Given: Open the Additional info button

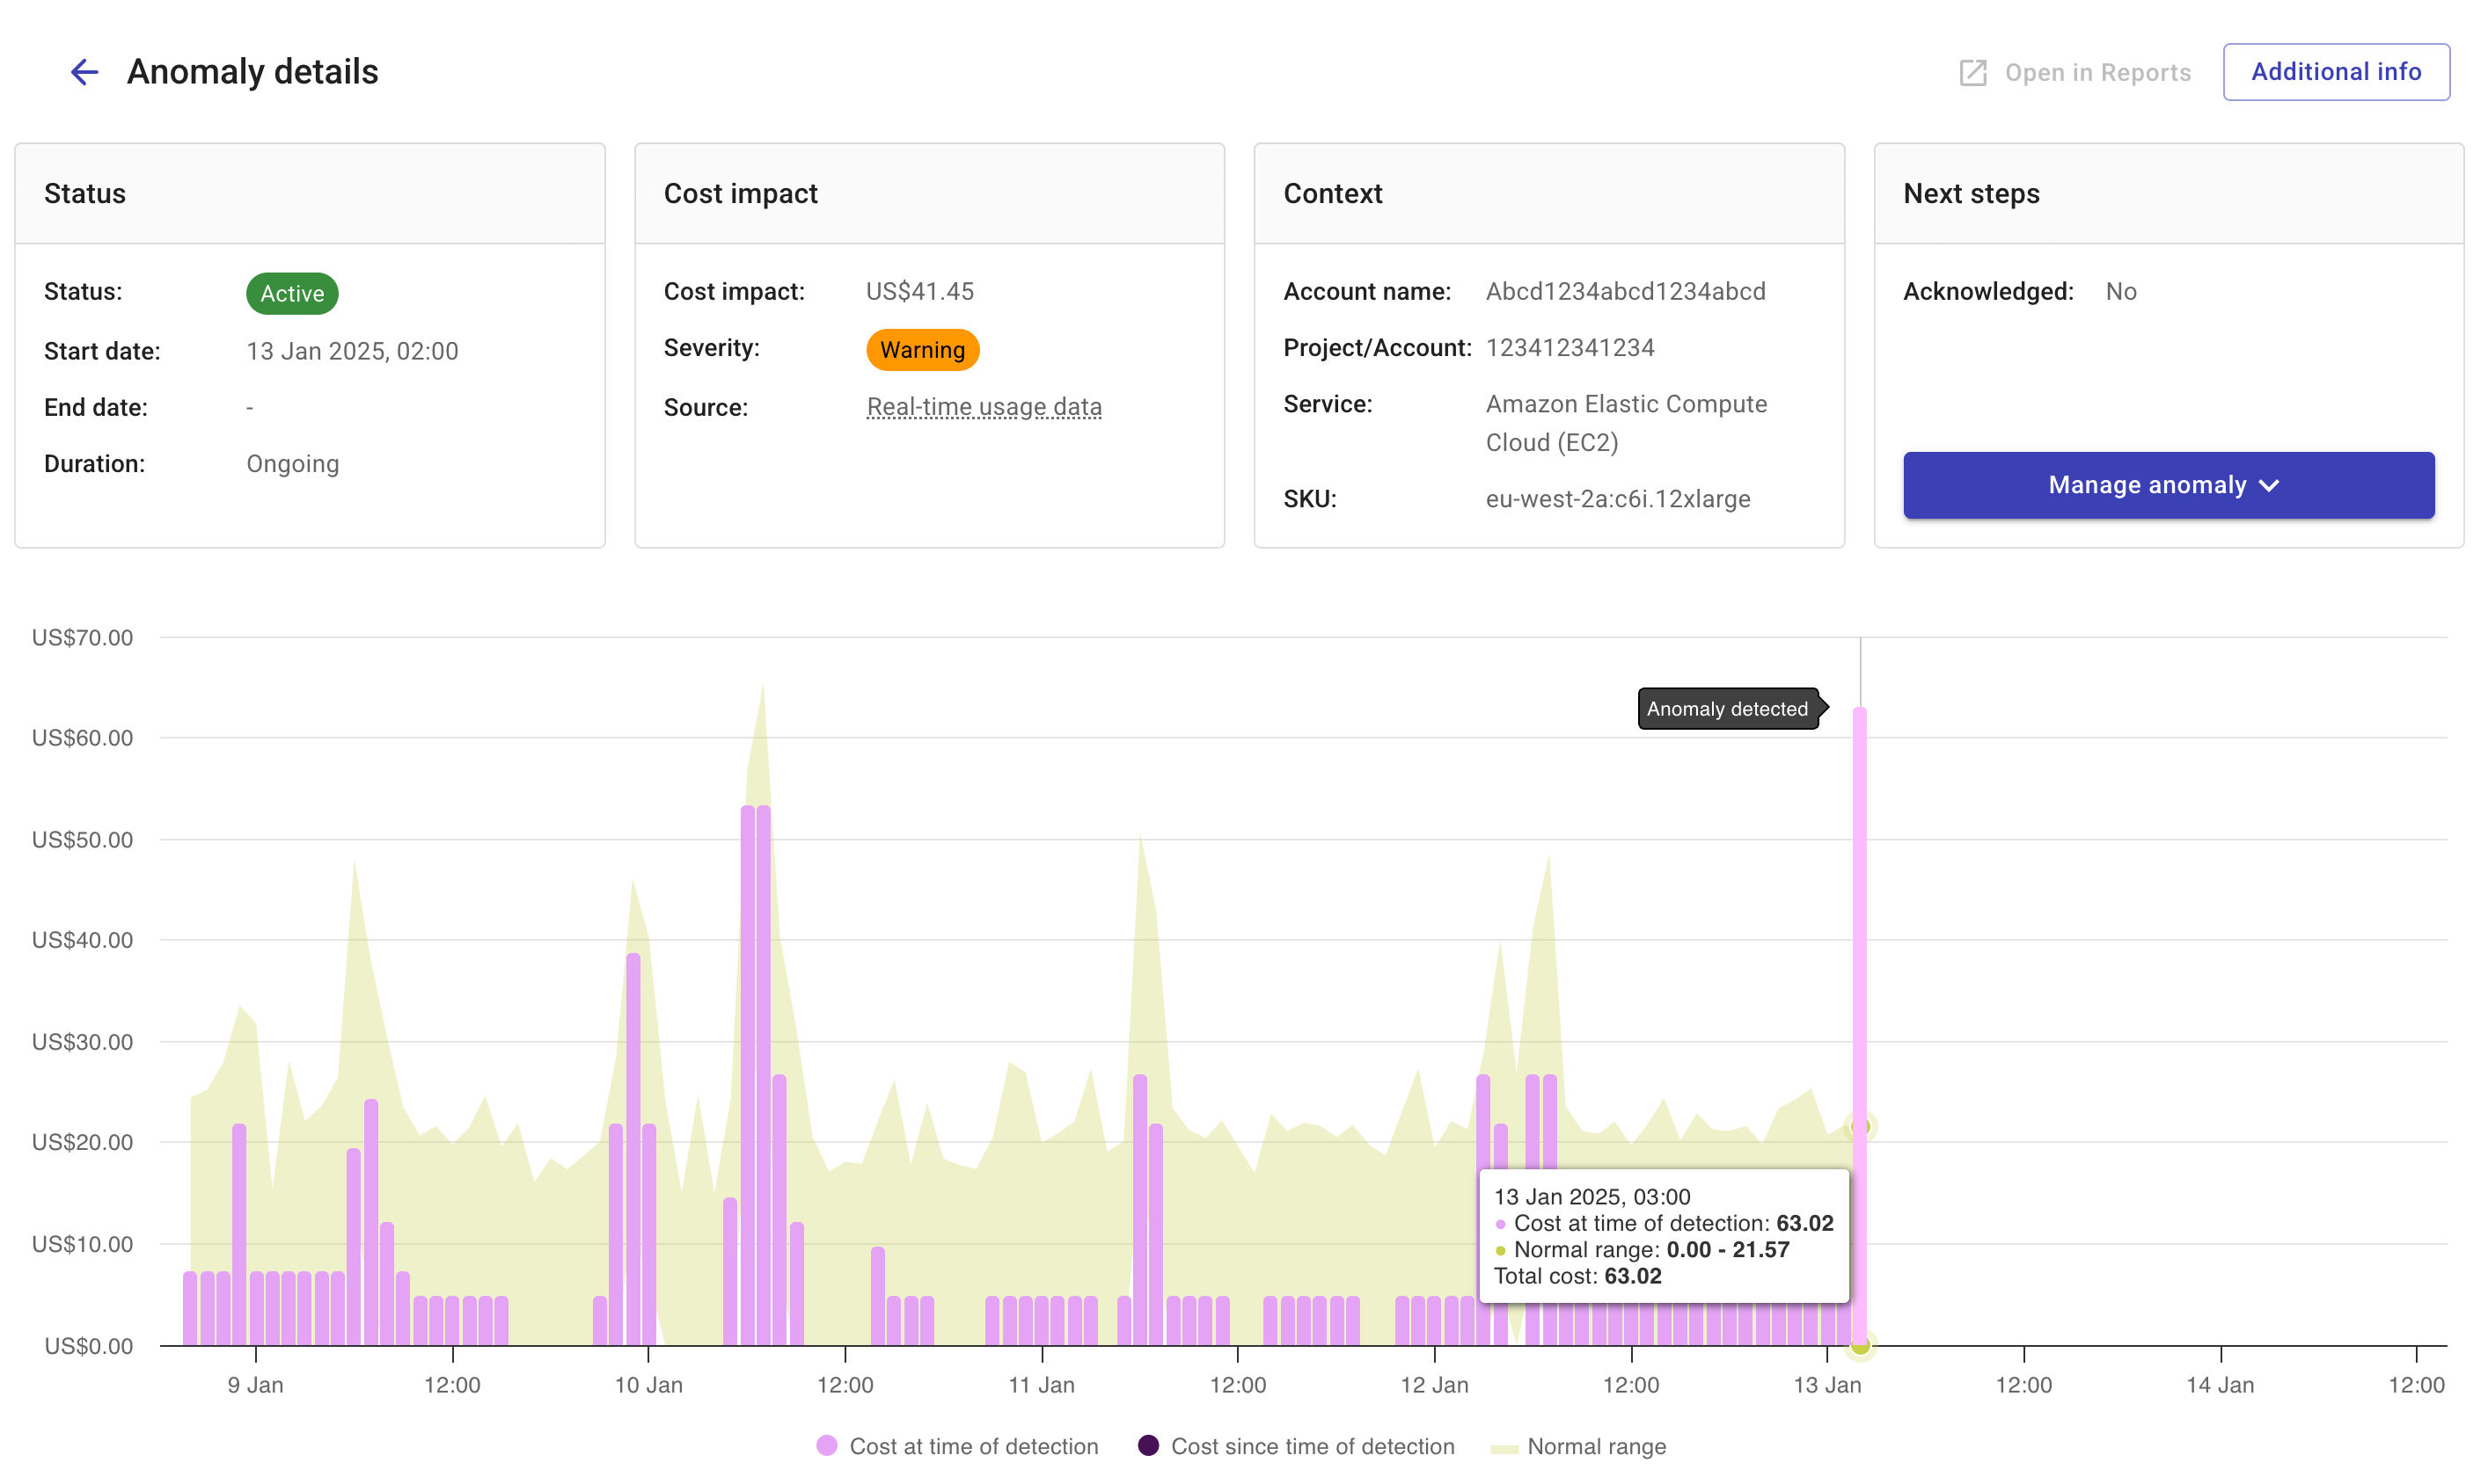Looking at the screenshot, I should pos(2335,72).
